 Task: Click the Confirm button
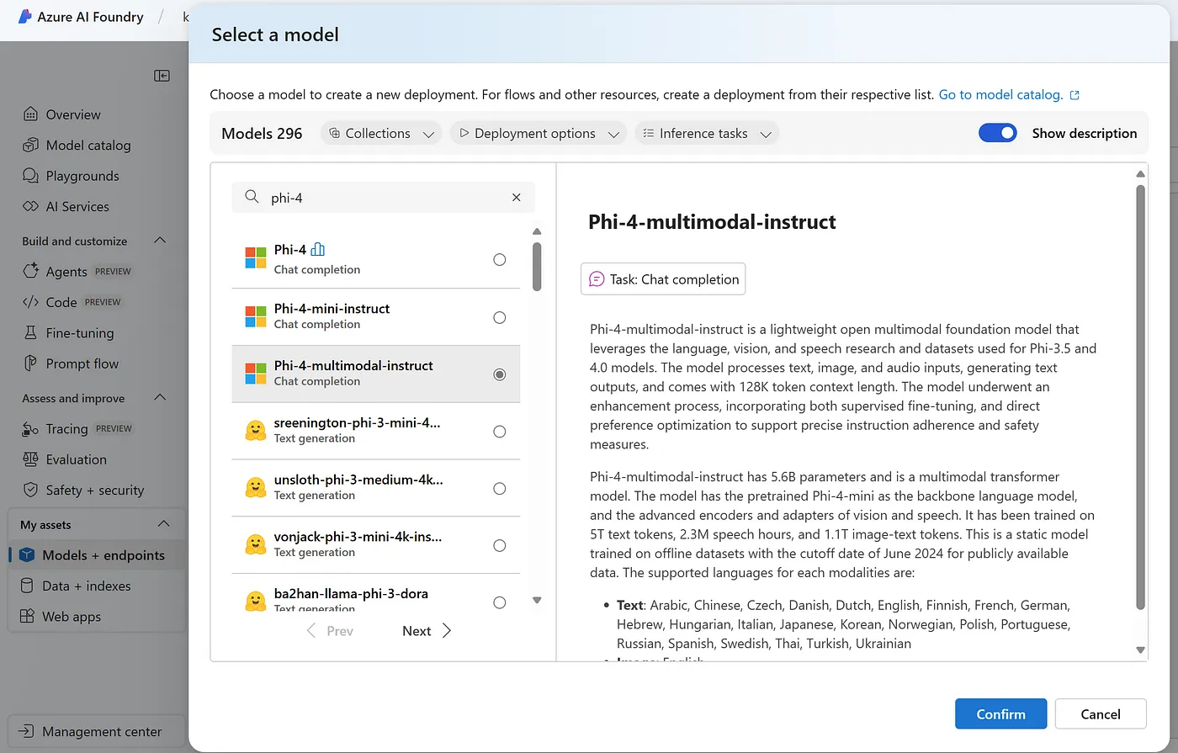point(1000,713)
